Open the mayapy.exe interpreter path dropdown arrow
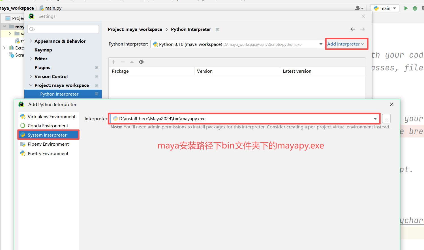This screenshot has width=424, height=250. pos(375,119)
